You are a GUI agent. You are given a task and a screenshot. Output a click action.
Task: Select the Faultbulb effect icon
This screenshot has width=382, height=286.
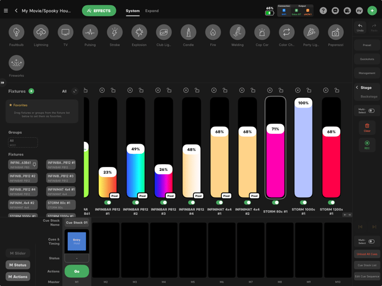point(17,32)
